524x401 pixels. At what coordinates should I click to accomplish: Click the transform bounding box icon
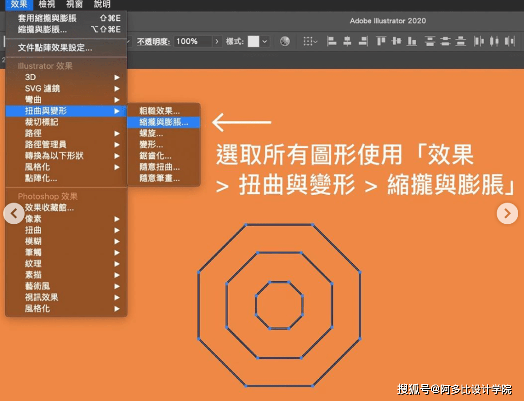309,41
